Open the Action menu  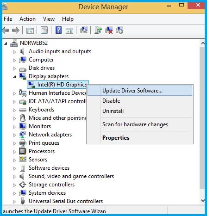(27, 19)
